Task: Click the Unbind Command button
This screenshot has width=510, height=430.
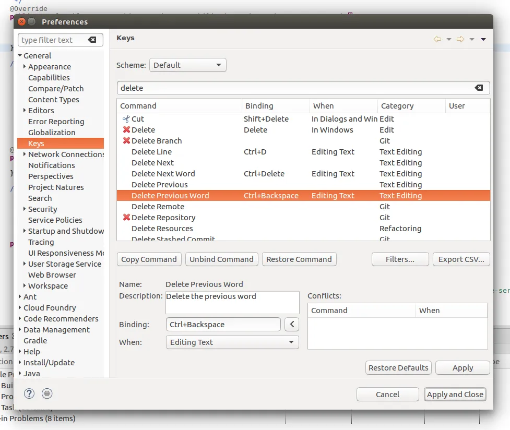Action: [221, 259]
